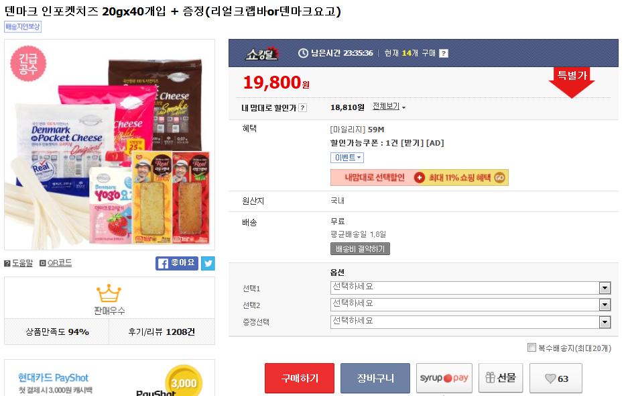This screenshot has width=628, height=396.
Task: Open the 내맘대로 선택할인 banner
Action: tap(420, 178)
